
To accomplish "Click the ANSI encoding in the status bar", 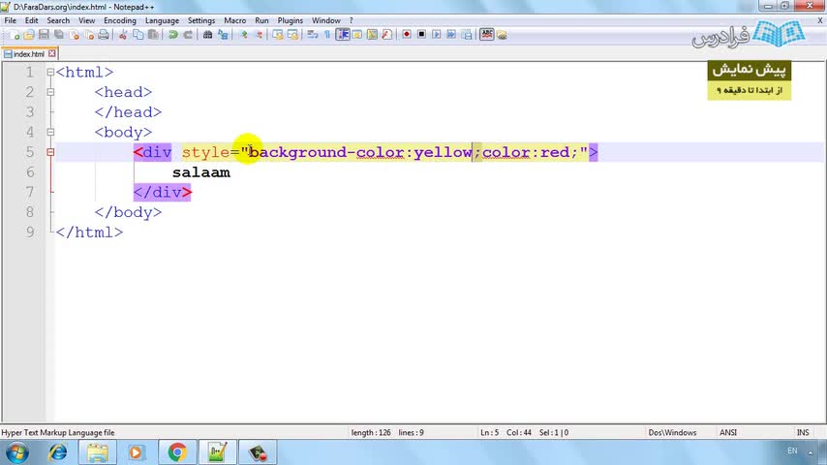I will click(728, 432).
